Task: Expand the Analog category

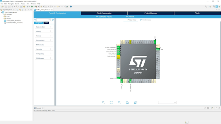Action: pos(44,31)
